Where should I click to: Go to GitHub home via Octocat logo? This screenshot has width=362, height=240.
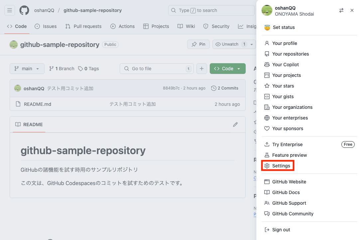coord(24,10)
